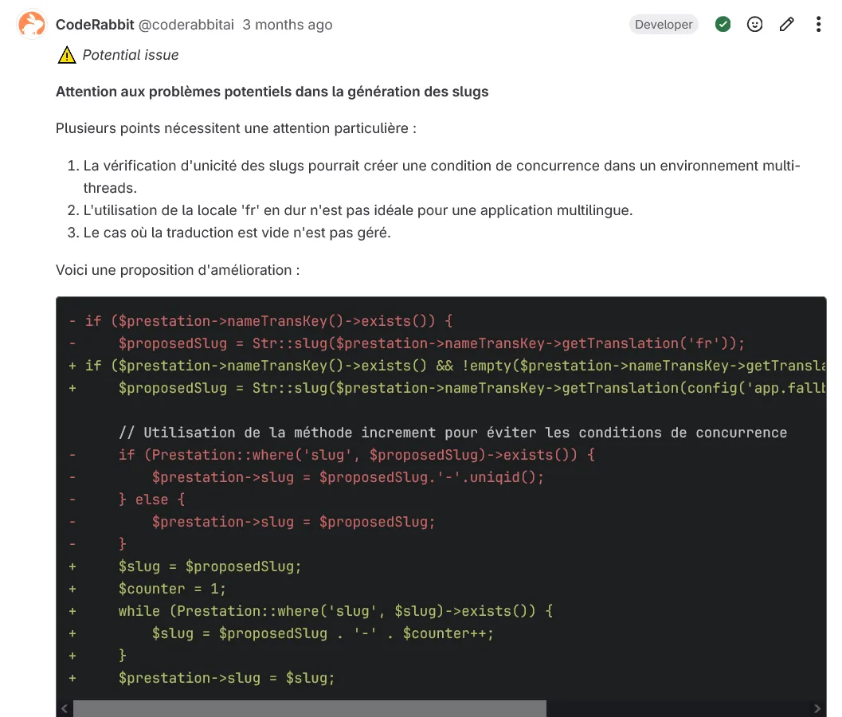This screenshot has height=717, width=842.
Task: Click the code block horizontal scrollbar thumb
Action: (x=309, y=708)
